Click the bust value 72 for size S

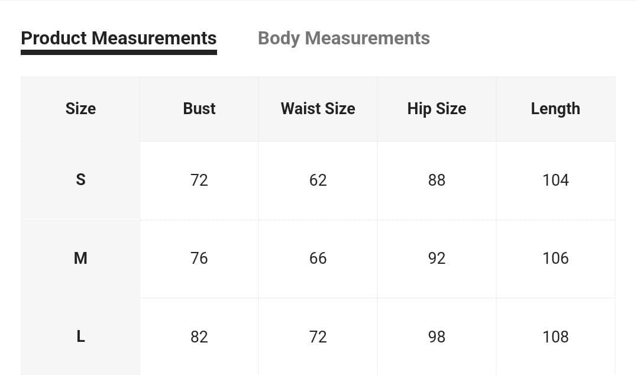[199, 180]
